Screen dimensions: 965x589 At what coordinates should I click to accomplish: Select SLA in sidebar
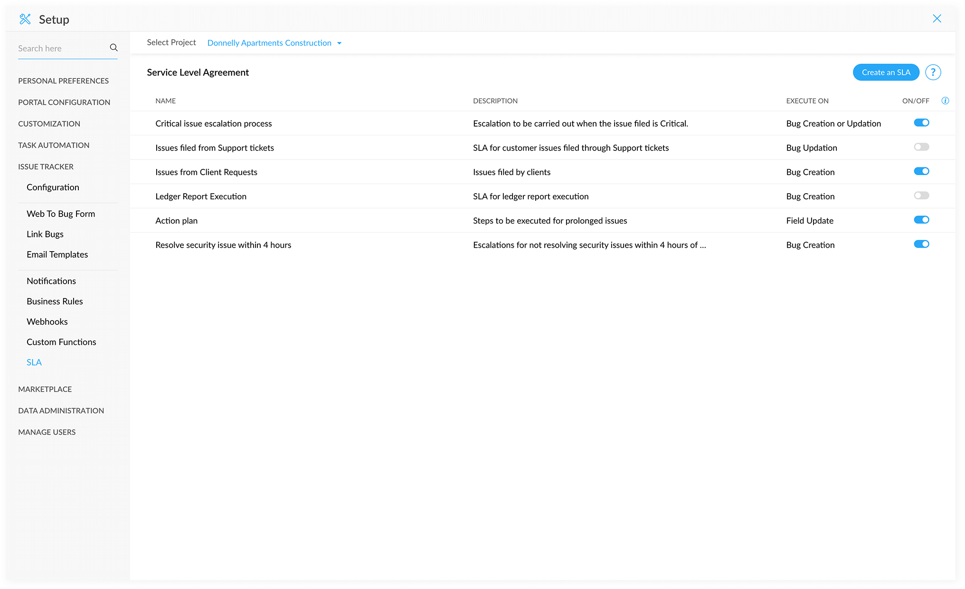pyautogui.click(x=34, y=362)
